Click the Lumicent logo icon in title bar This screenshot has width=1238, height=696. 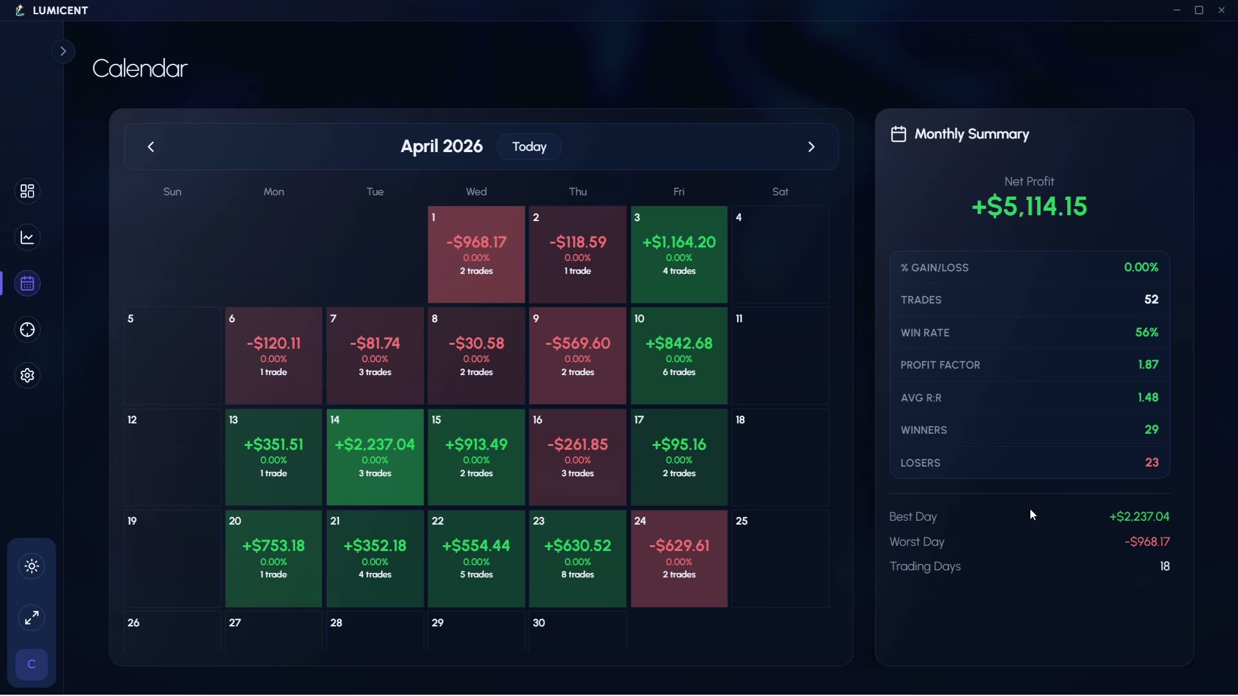click(20, 10)
